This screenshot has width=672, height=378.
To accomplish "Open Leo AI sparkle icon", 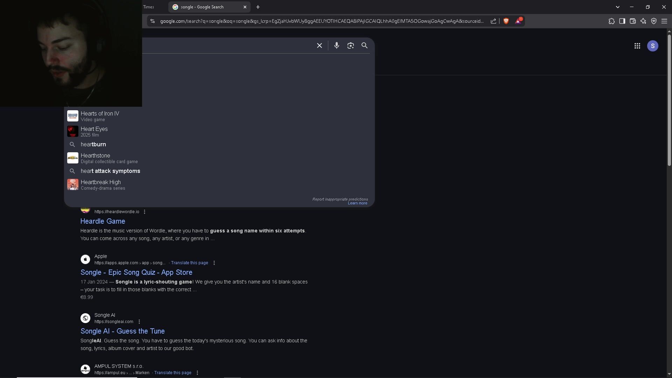I will click(643, 21).
